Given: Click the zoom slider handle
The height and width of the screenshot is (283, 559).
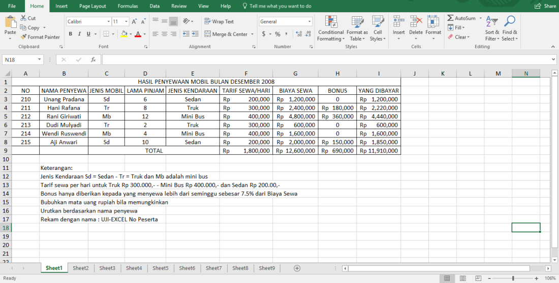Looking at the screenshot, I should tap(513, 278).
